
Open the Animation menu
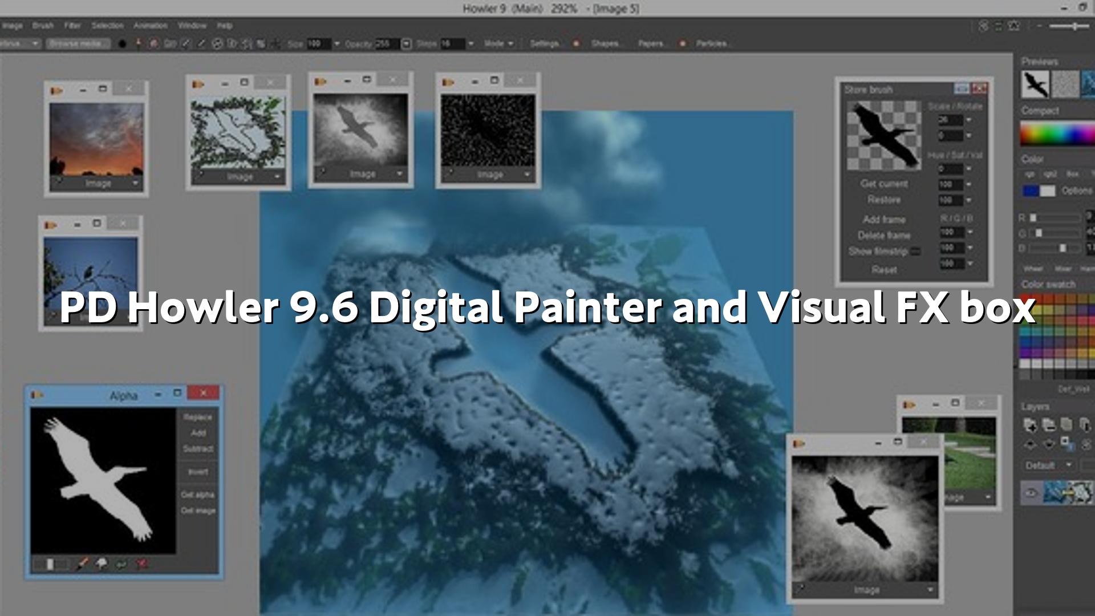(151, 26)
